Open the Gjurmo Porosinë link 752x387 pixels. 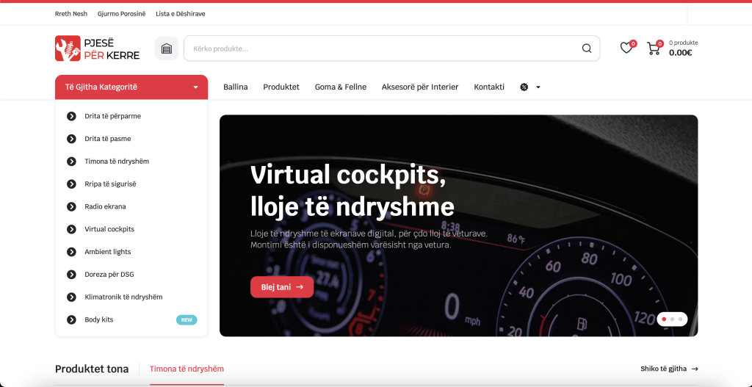121,14
